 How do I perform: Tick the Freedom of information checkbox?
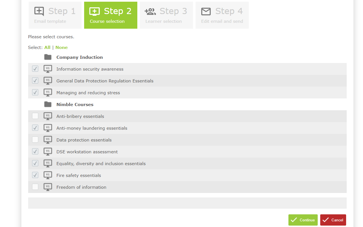pyautogui.click(x=35, y=187)
